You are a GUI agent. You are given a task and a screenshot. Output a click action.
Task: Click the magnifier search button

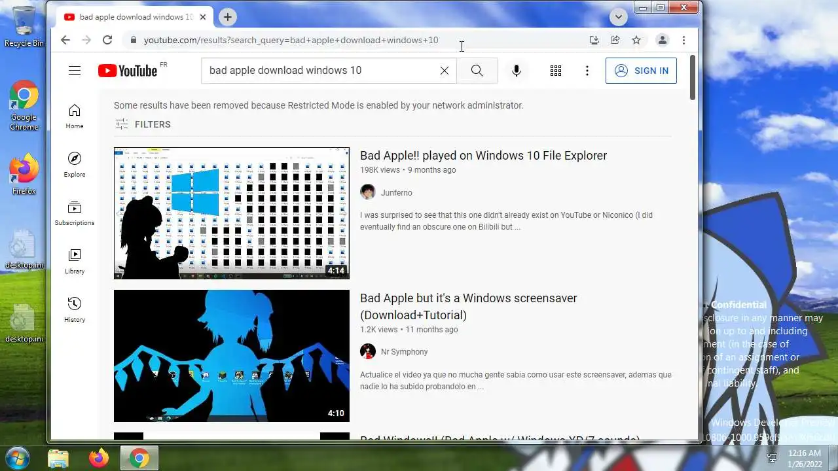pos(477,71)
